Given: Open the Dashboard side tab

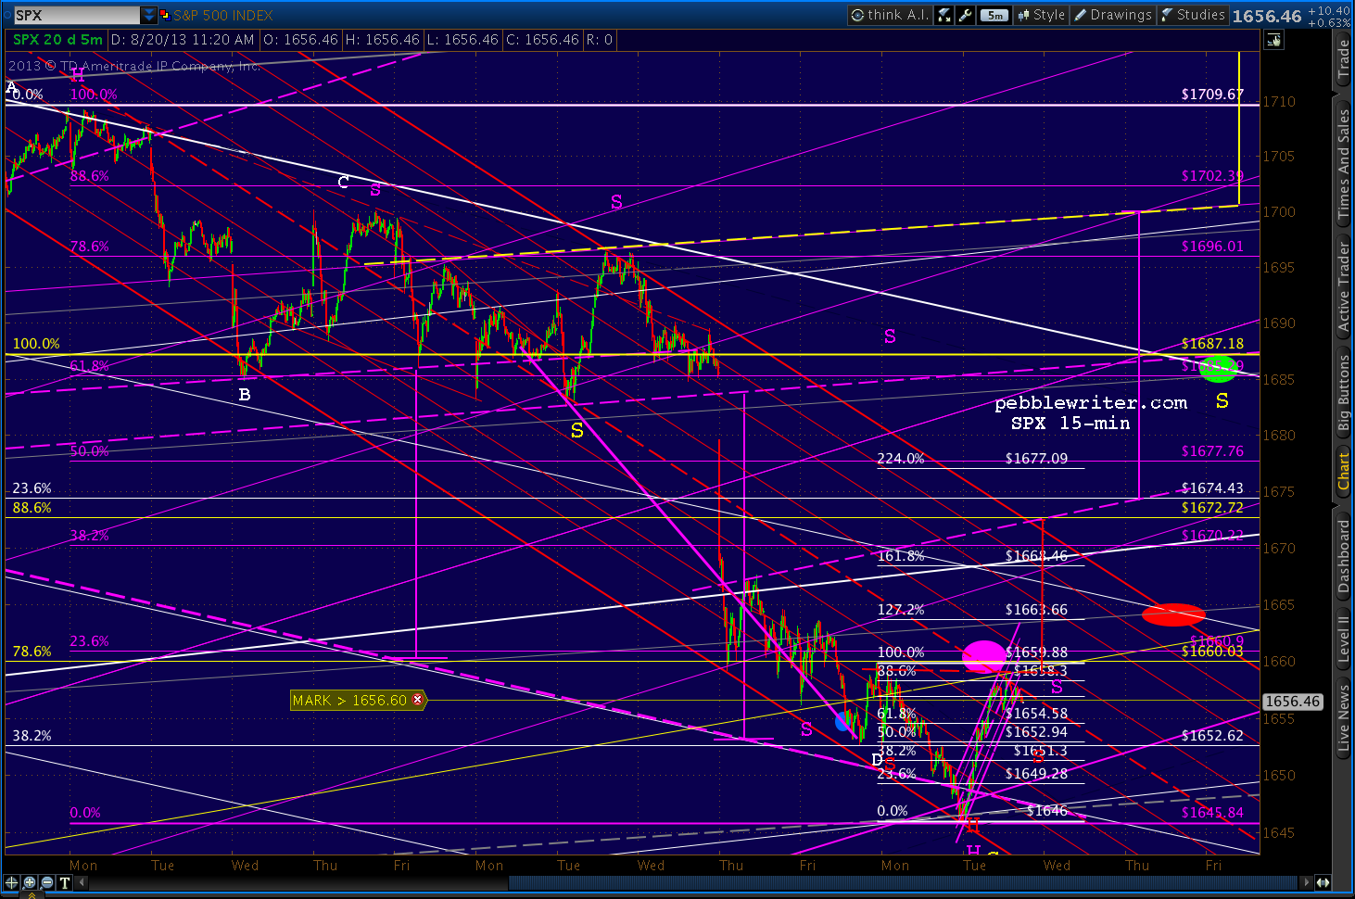Looking at the screenshot, I should (x=1343, y=556).
